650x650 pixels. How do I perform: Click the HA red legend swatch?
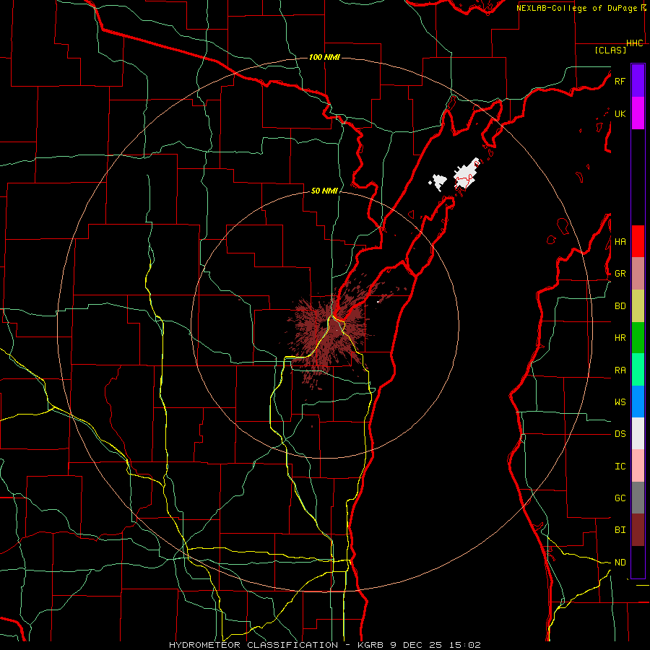point(638,241)
